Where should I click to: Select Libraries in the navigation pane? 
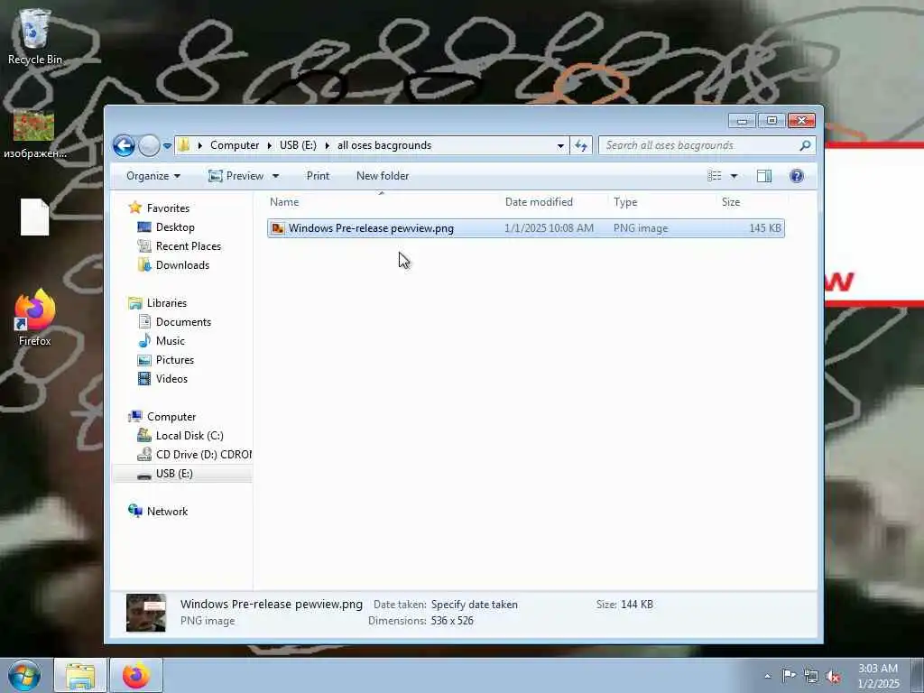pyautogui.click(x=167, y=303)
